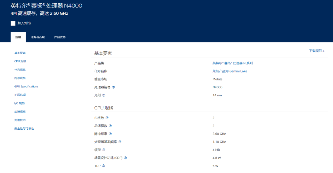Screen dimensions: 333x173
Task: Select the 6 W TDP value
Action: 215,166
